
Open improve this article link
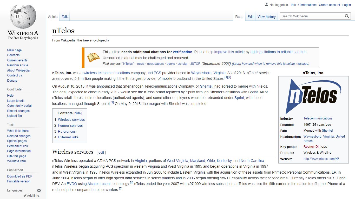[229, 52]
